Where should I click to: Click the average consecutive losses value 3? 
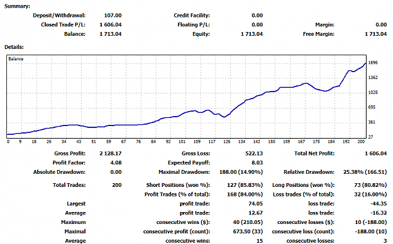pyautogui.click(x=385, y=241)
